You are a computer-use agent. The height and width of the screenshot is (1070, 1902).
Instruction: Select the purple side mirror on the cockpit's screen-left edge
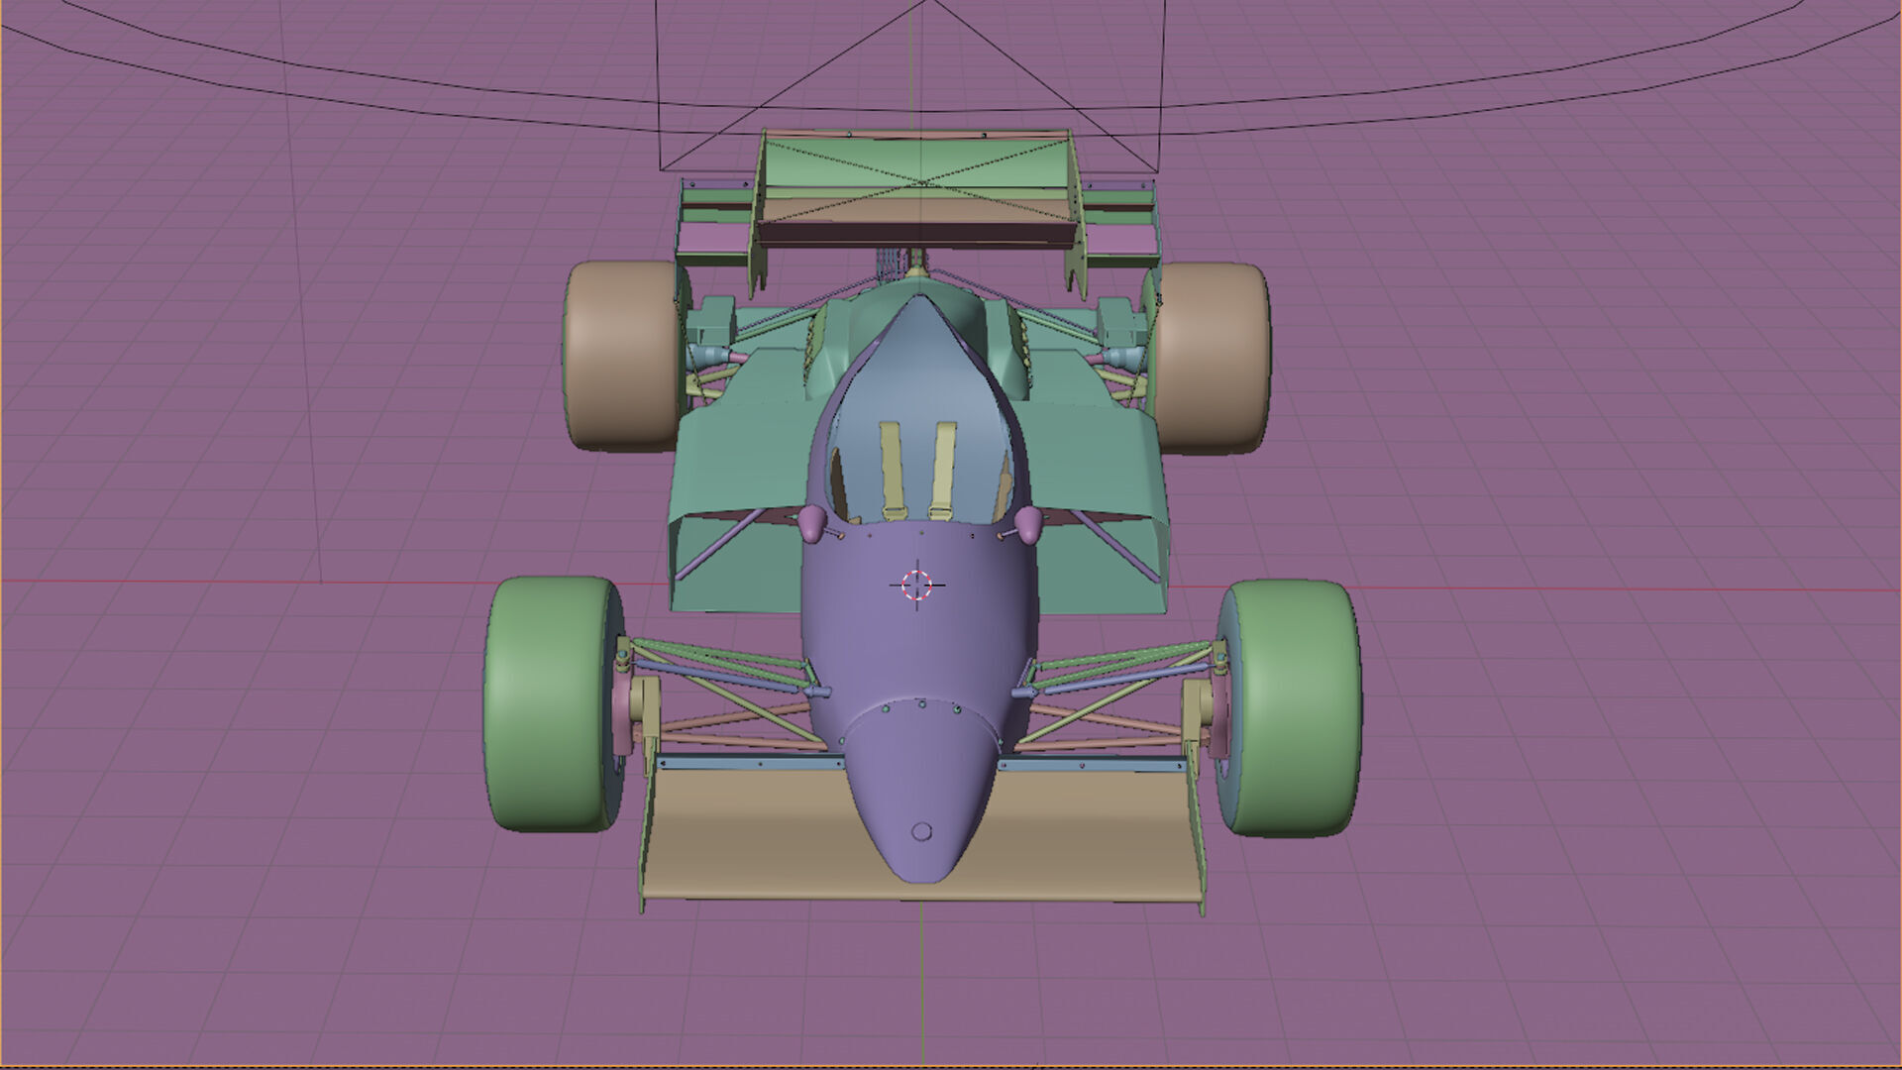(812, 522)
